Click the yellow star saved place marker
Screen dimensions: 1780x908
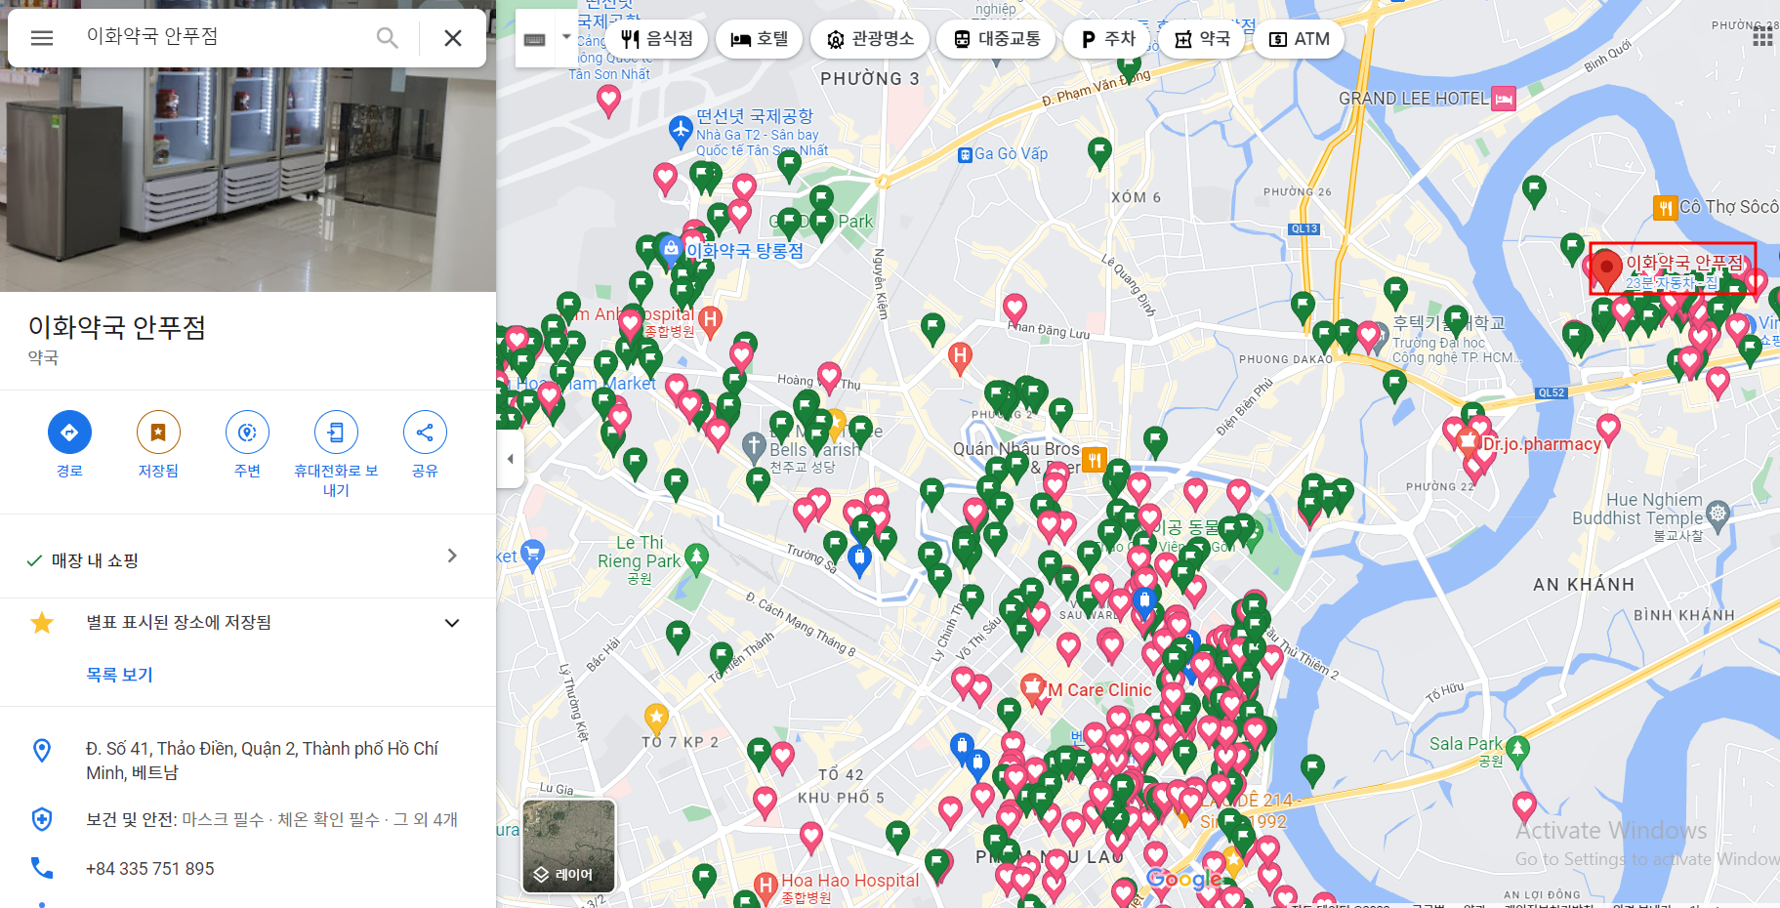[656, 720]
